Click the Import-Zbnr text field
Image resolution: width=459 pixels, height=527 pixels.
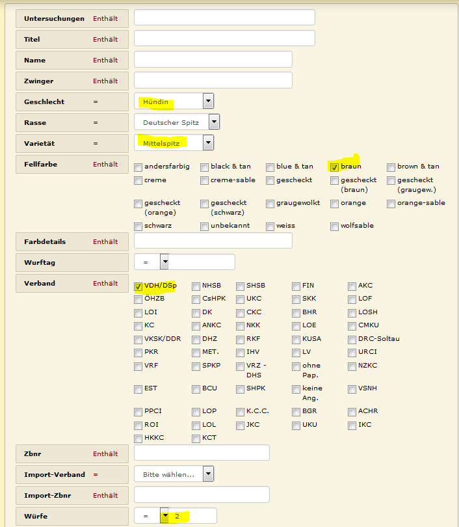[202, 494]
